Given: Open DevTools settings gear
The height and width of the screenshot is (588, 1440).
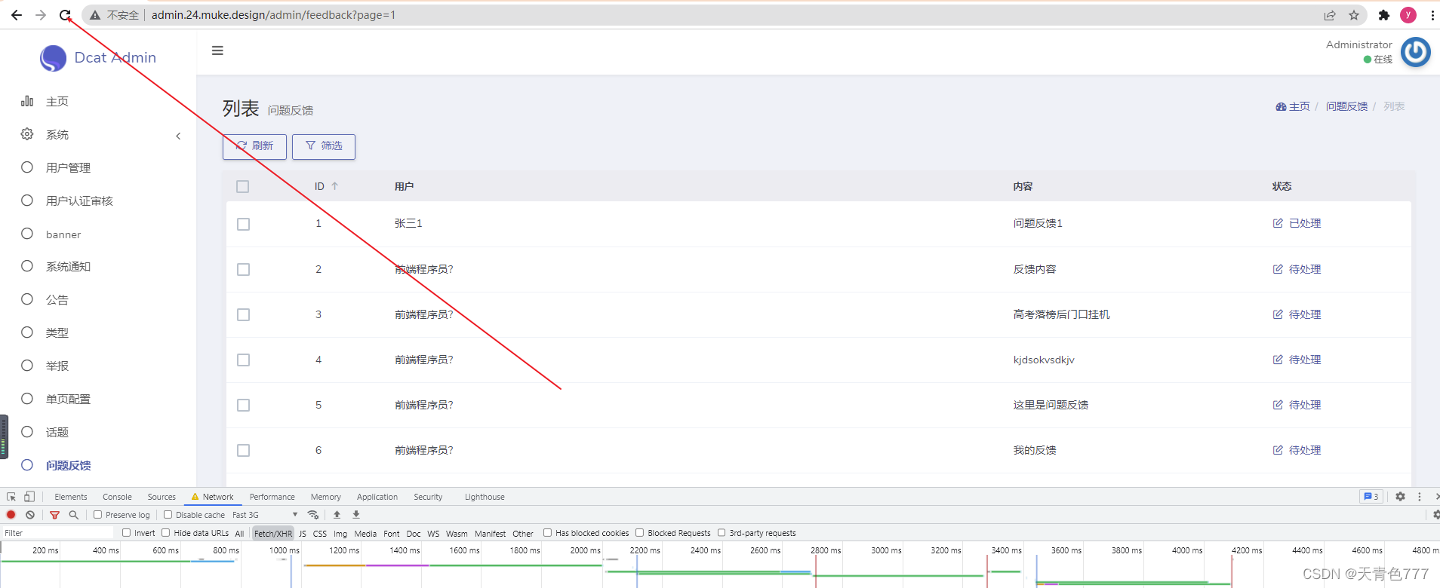Looking at the screenshot, I should [x=1400, y=497].
